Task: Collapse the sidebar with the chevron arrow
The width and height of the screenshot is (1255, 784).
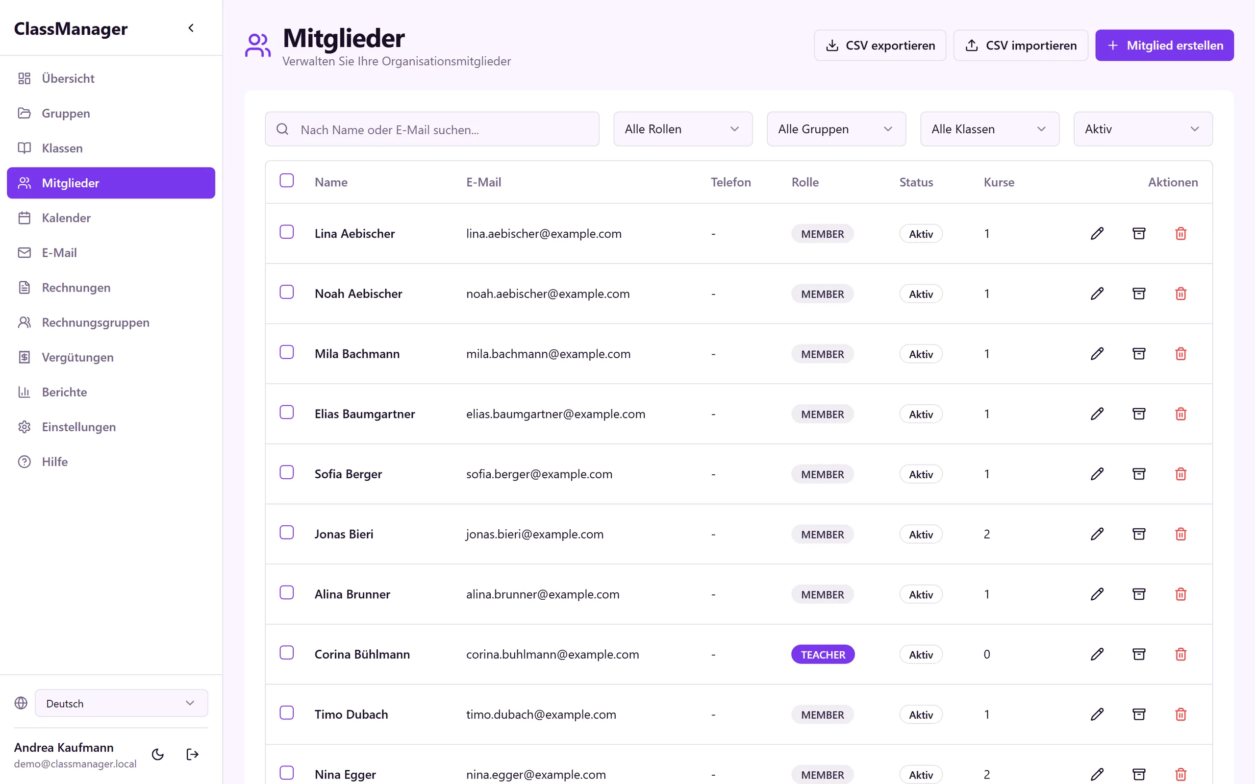Action: 191,28
